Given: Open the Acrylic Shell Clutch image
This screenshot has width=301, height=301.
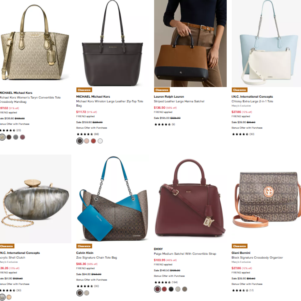Looking at the screenshot, I should coord(36,199).
